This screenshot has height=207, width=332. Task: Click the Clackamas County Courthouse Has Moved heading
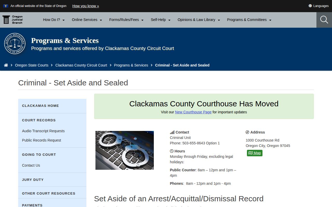coord(204,104)
